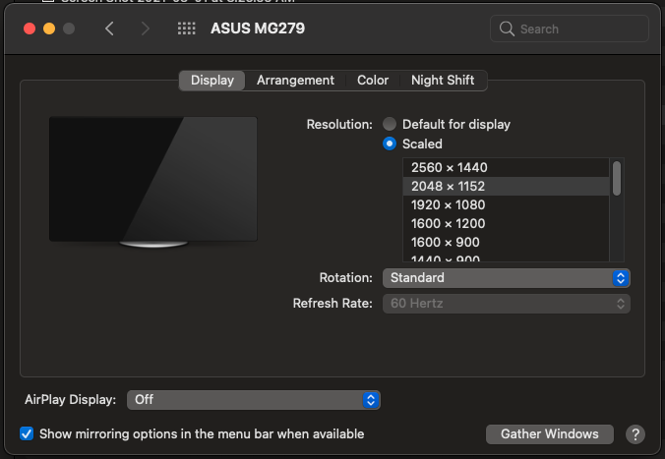Choose the 2560 × 1440 resolution
The width and height of the screenshot is (665, 459).
(449, 167)
